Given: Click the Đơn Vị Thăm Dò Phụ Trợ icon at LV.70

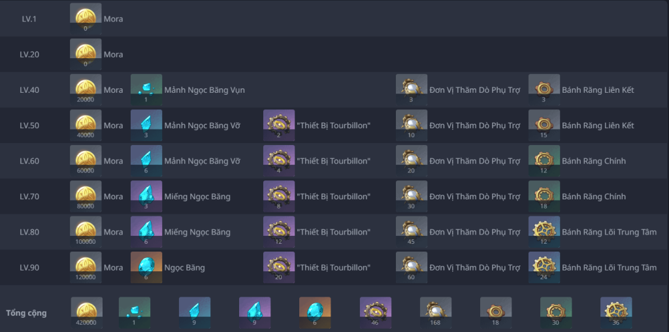Looking at the screenshot, I should click(x=412, y=196).
